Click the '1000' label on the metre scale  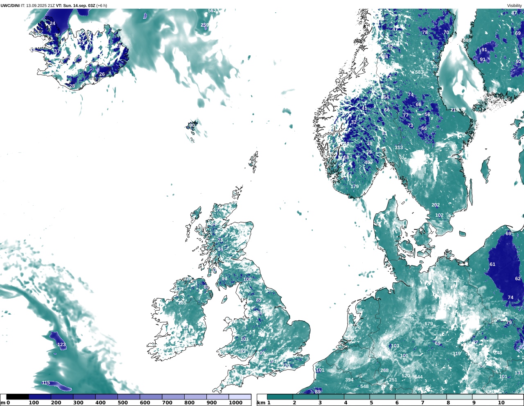(x=236, y=403)
